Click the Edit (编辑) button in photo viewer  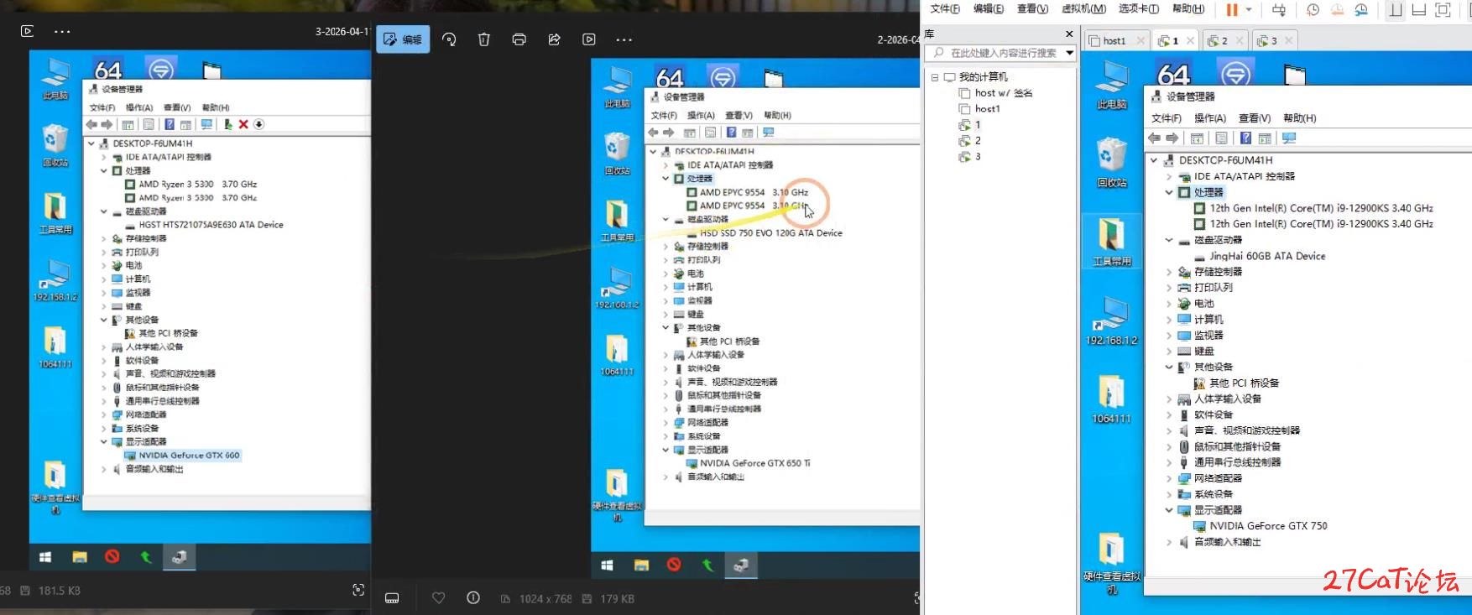pyautogui.click(x=403, y=39)
